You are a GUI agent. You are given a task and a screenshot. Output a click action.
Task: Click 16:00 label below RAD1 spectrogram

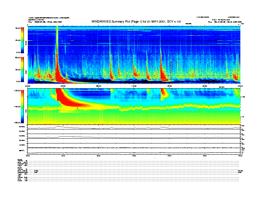[169, 86]
